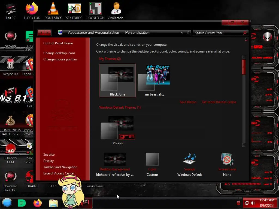Open Desktop Background settings
The width and height of the screenshot is (279, 209).
(x=115, y=165)
